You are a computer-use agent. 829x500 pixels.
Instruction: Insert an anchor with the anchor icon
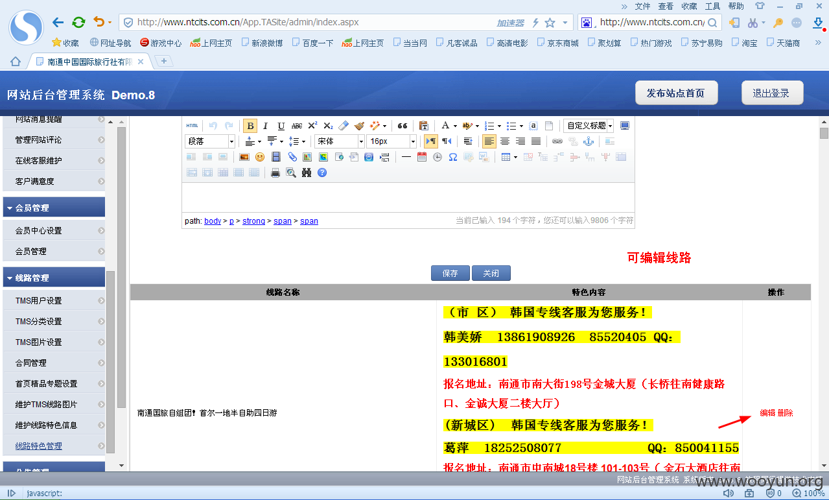(589, 141)
